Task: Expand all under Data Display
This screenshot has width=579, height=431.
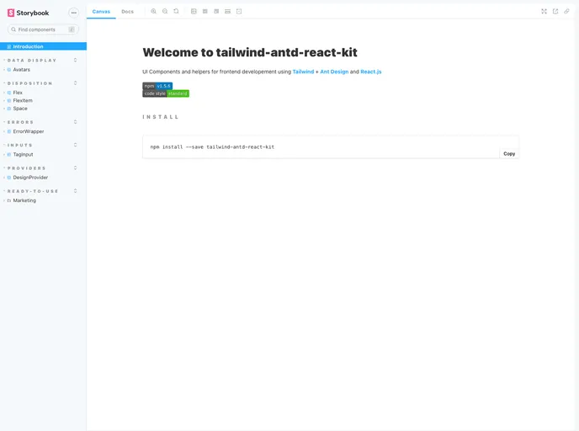Action: click(76, 60)
